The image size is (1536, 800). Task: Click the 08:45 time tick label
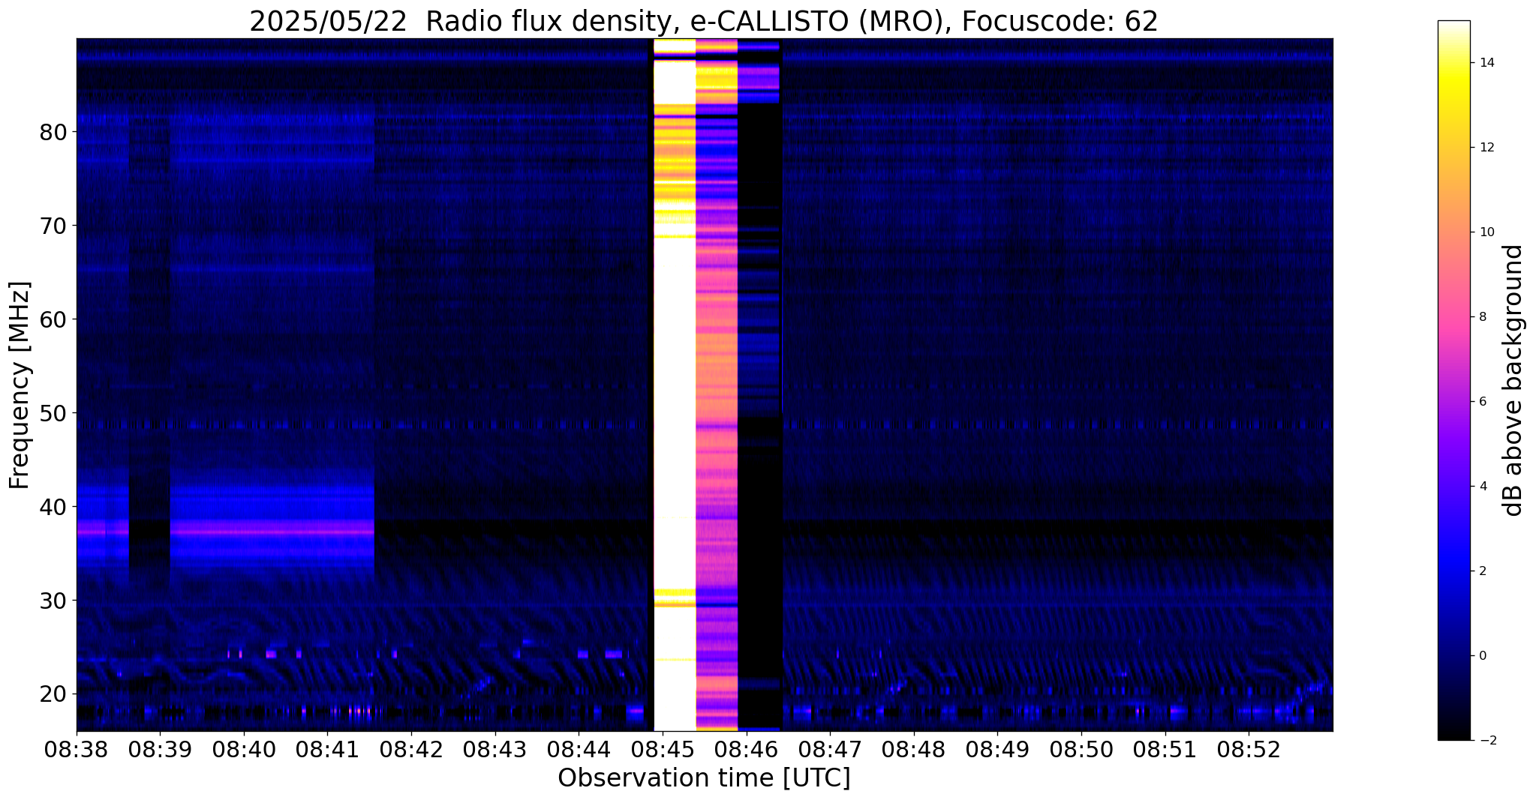(x=662, y=750)
